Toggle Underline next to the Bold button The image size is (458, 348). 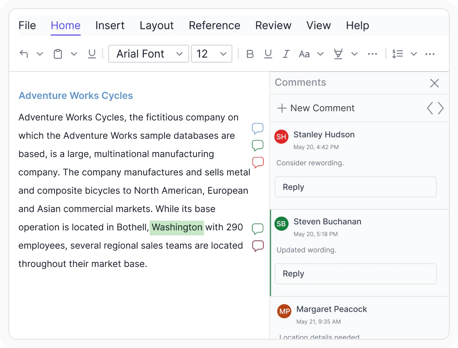(268, 54)
